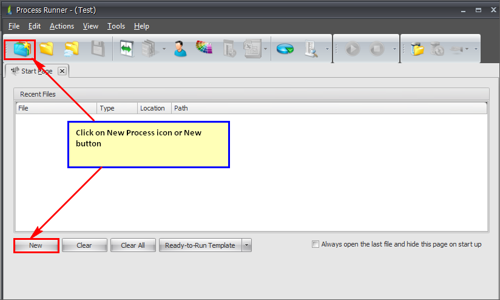The height and width of the screenshot is (300, 500).
Task: Click the Stop run button
Action: pyautogui.click(x=377, y=49)
